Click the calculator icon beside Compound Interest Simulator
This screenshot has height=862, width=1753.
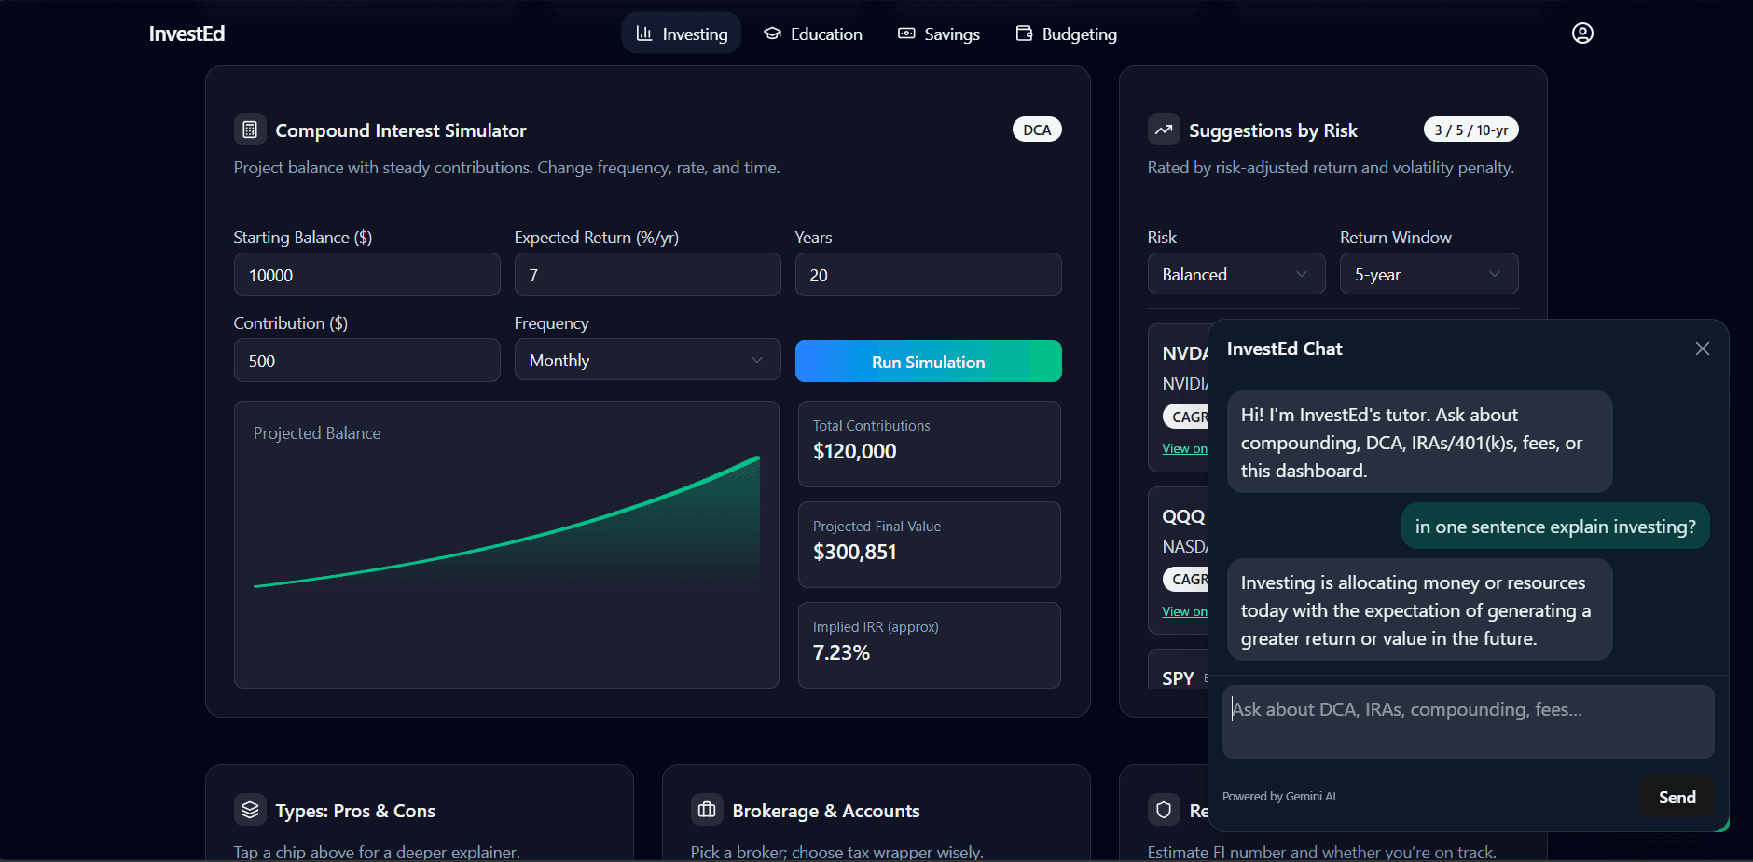pos(250,130)
